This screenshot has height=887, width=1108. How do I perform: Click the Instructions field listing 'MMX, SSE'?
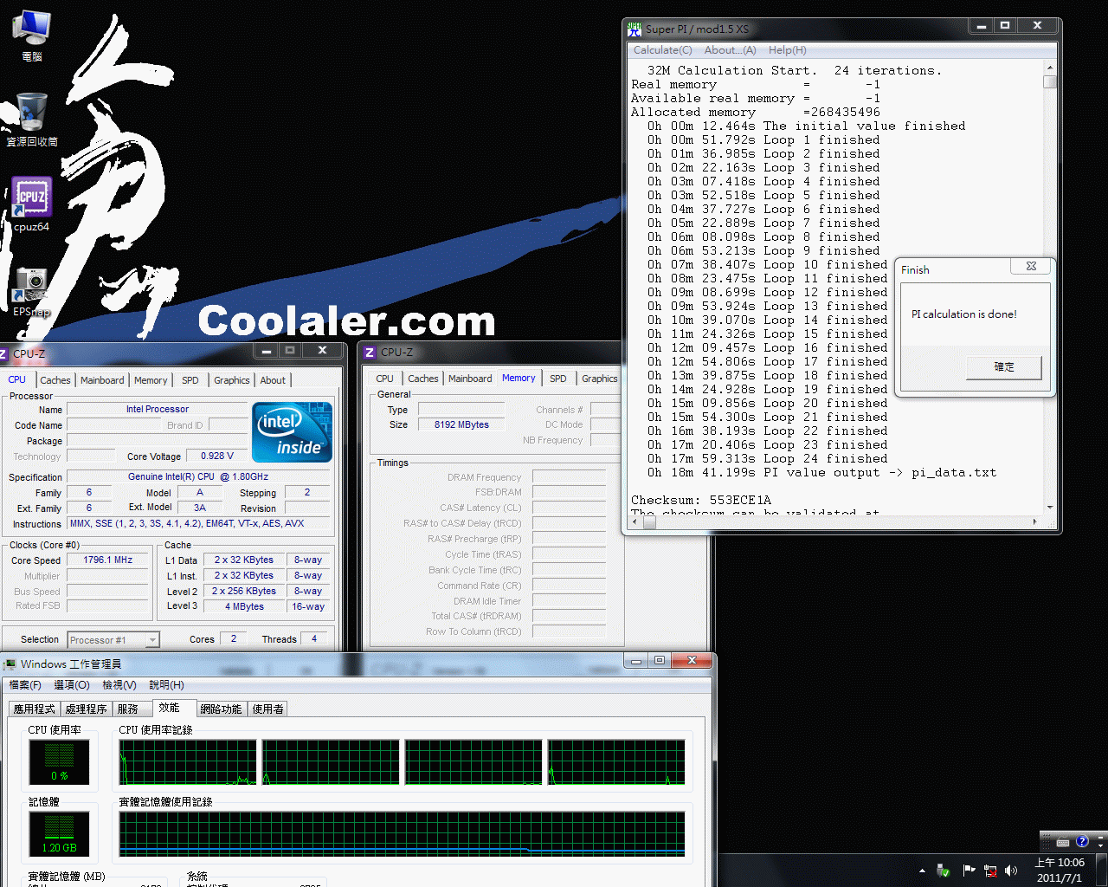(x=199, y=523)
